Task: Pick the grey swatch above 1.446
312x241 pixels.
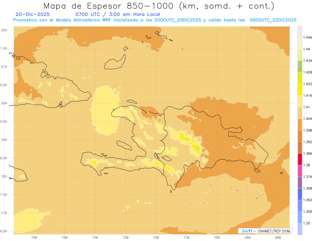Action: click(x=300, y=31)
